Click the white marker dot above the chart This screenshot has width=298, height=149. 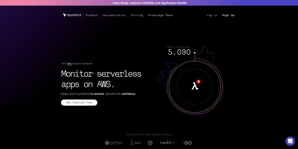(195, 53)
